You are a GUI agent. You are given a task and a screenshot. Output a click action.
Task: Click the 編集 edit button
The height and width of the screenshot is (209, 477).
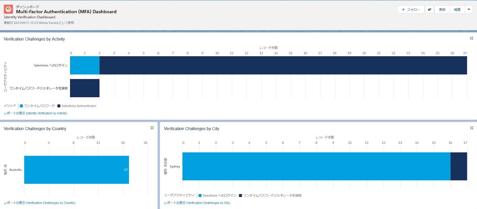[x=457, y=10]
